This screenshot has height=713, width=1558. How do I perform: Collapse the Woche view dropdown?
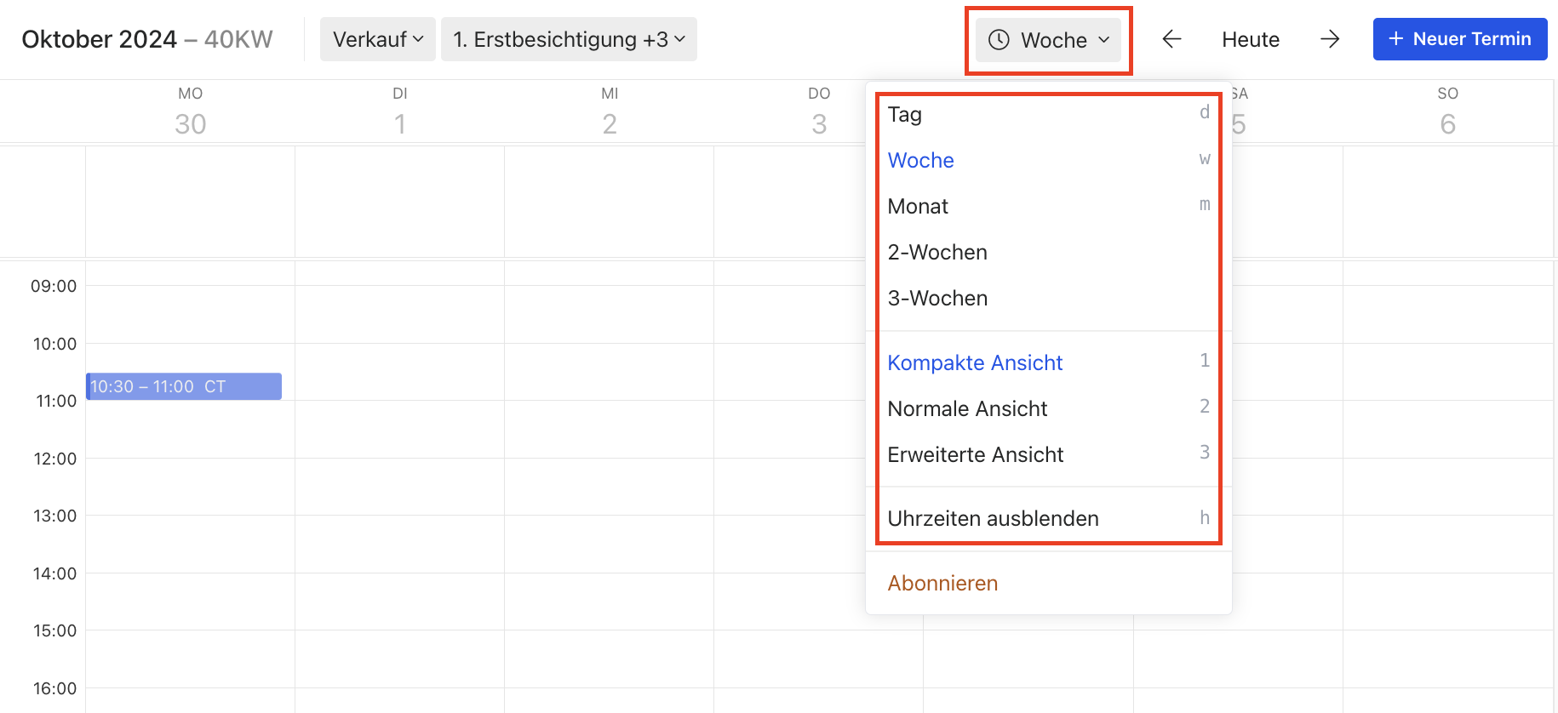pos(1048,40)
